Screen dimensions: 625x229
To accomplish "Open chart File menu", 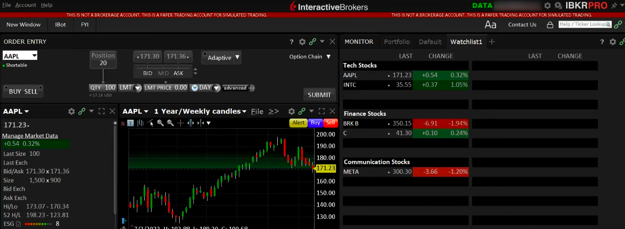I will [x=257, y=111].
